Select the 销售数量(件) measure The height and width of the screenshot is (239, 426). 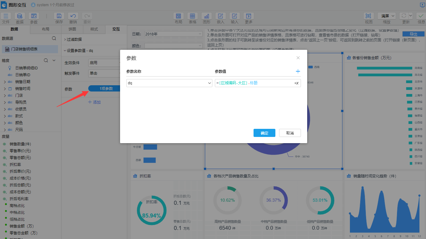click(x=20, y=144)
